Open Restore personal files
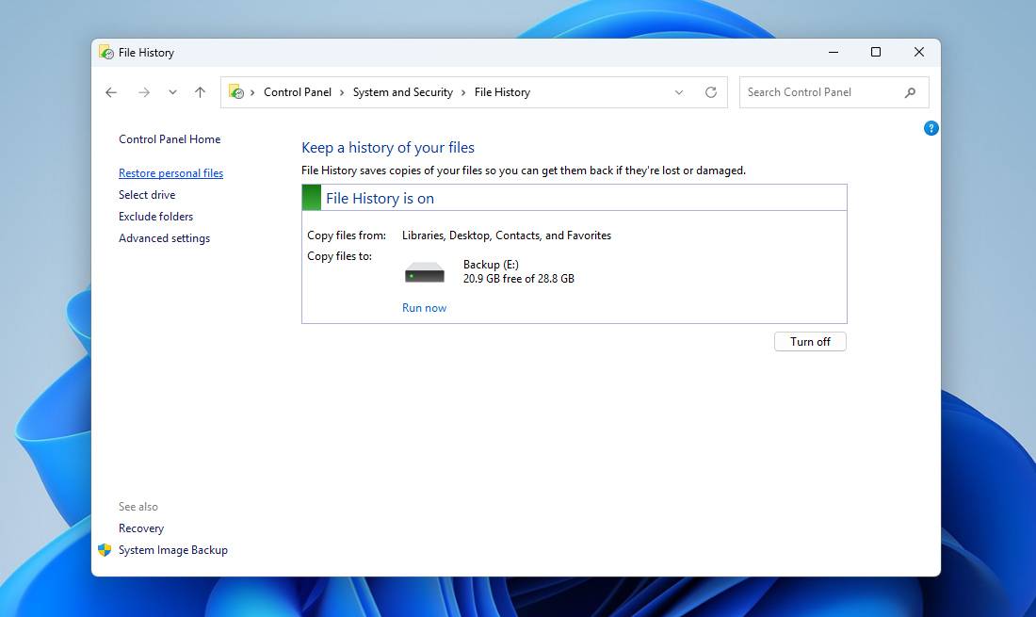Viewport: 1036px width, 617px height. (170, 172)
